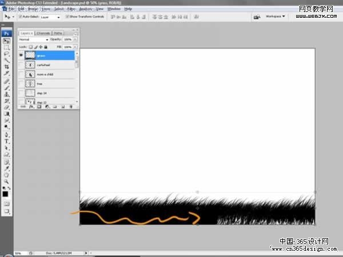Select the Eyedropper tool

(6, 168)
